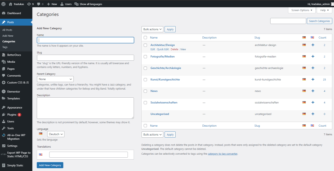The image size is (334, 171).
Task: Focus the category Name input field
Action: [x=86, y=40]
